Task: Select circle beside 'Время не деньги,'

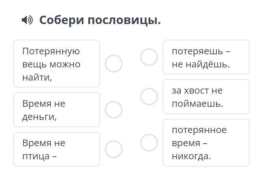Action: [113, 110]
